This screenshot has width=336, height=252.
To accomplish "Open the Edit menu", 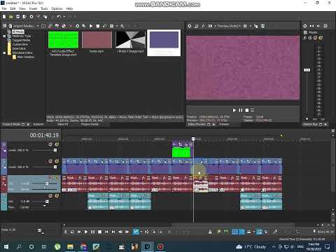I will point(13,8).
